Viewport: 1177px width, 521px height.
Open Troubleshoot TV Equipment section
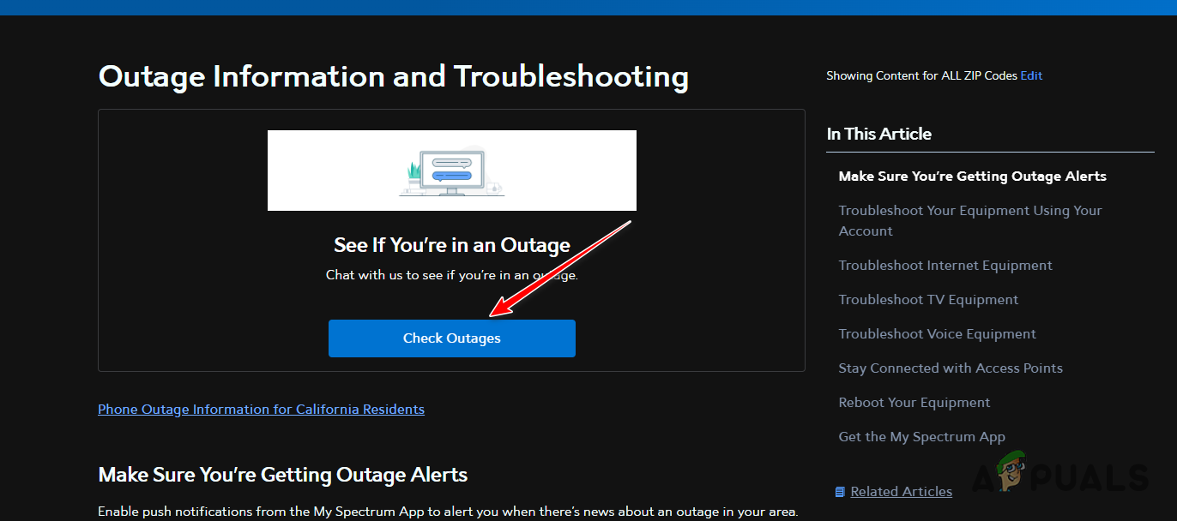[x=928, y=299]
